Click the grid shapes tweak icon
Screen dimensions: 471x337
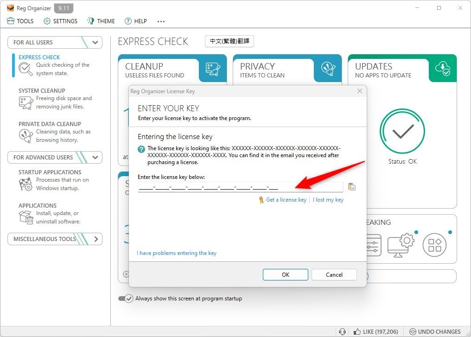pyautogui.click(x=434, y=245)
